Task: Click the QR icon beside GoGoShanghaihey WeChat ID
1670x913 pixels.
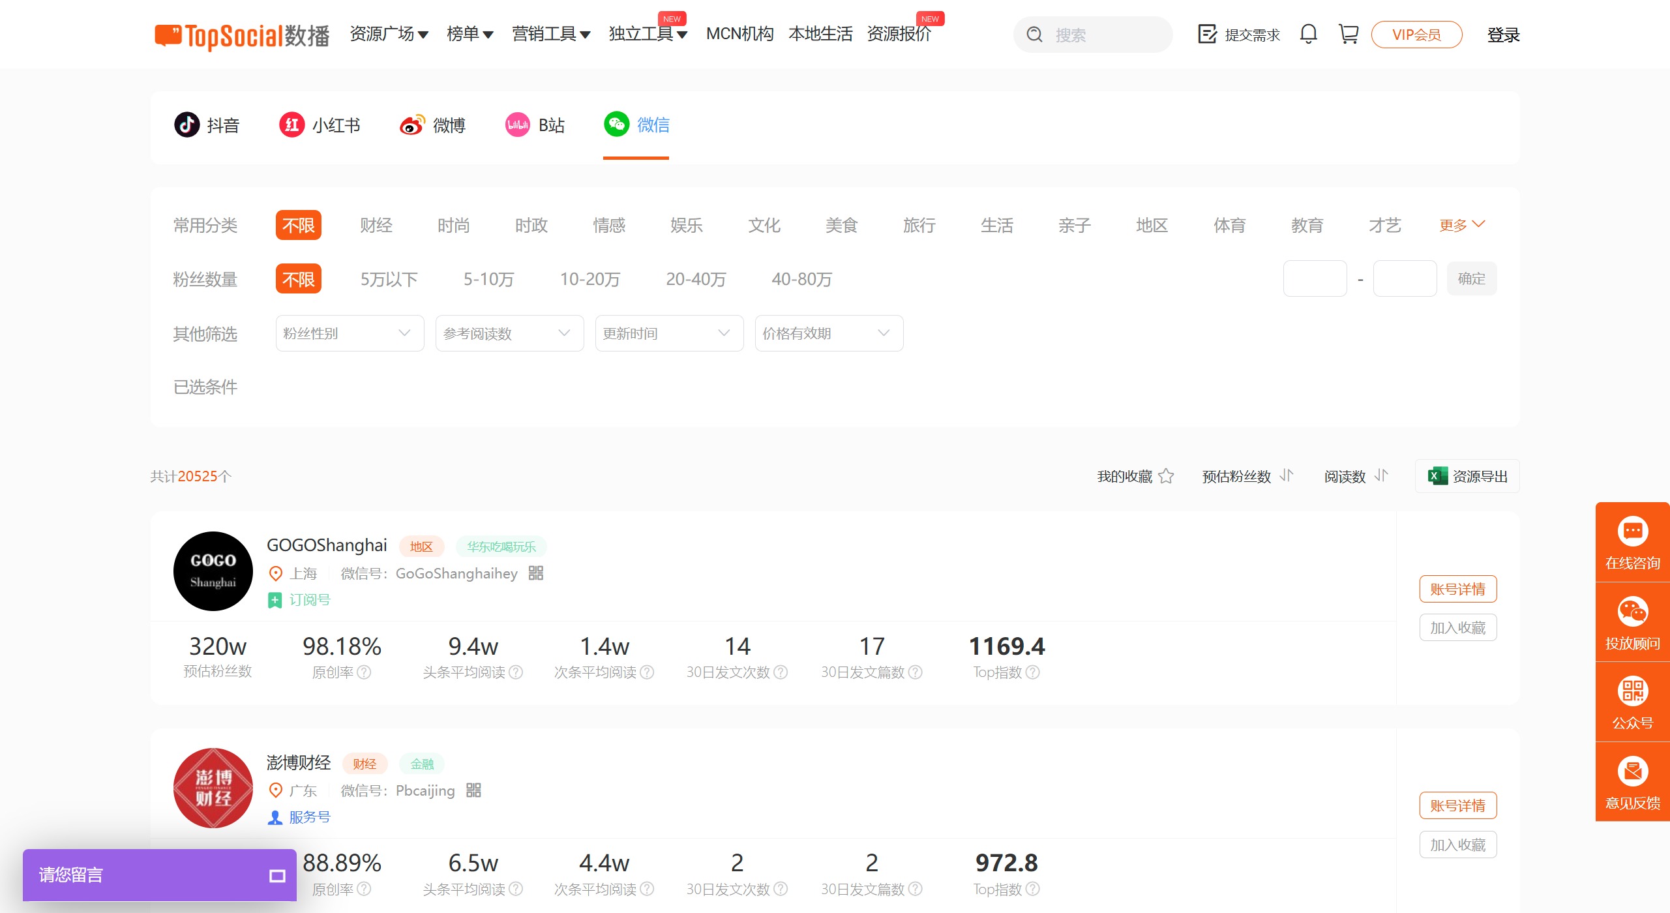Action: click(x=535, y=574)
